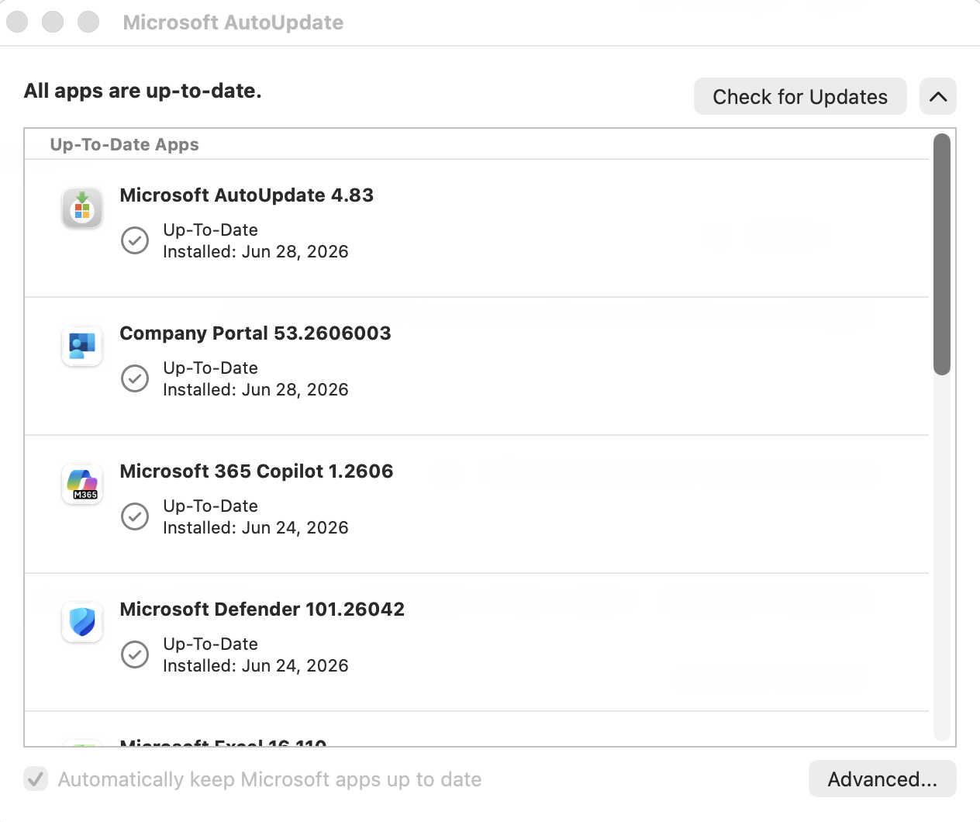Click the Microsoft 365 Copilot app icon
The image size is (980, 822).
(82, 484)
